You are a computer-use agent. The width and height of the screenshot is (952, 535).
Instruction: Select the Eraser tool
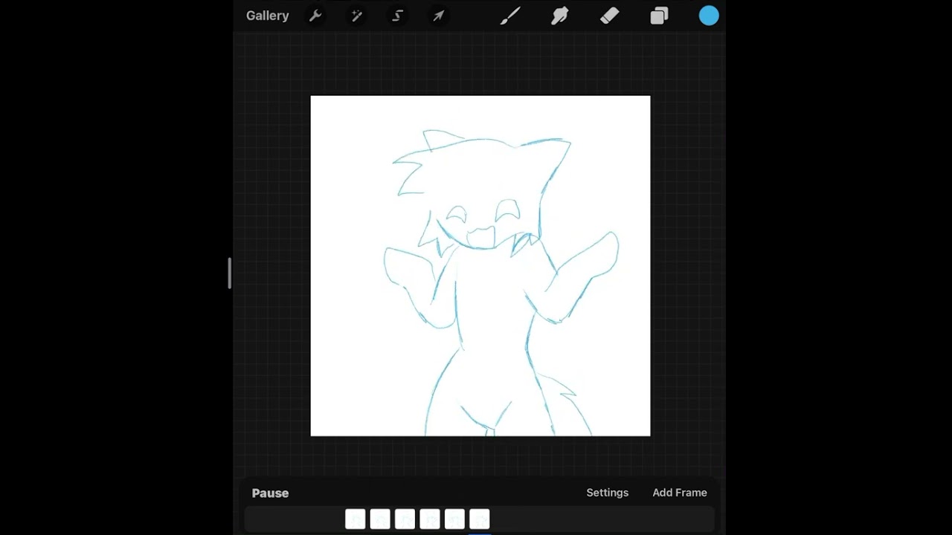click(x=609, y=16)
